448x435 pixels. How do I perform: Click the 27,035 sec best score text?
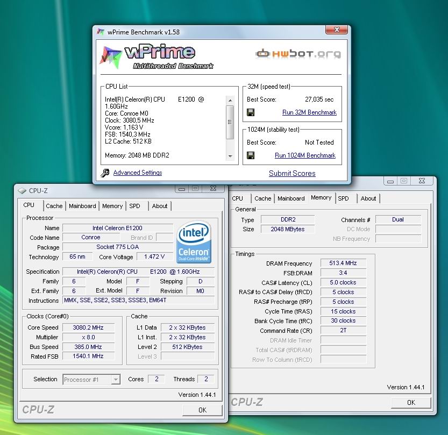(x=319, y=99)
